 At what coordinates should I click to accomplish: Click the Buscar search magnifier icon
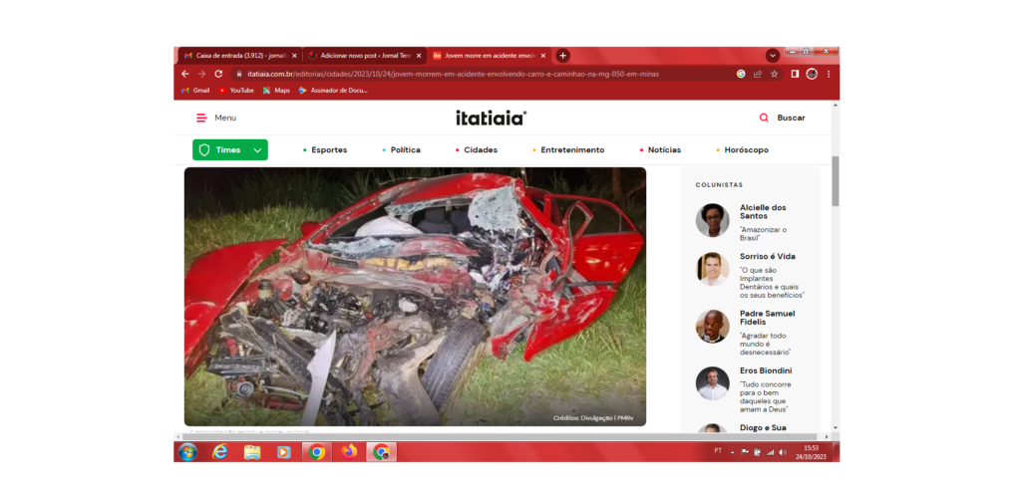764,118
